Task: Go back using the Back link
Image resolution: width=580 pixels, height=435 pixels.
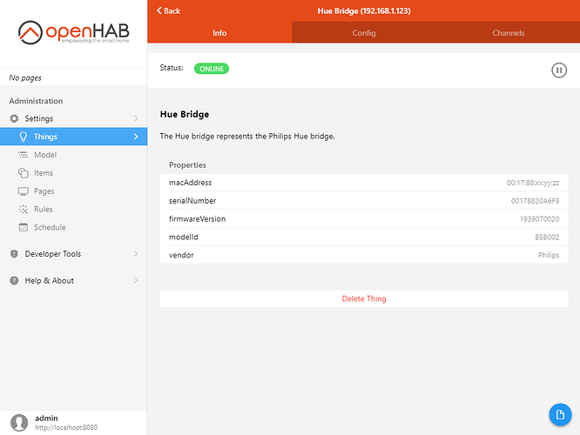Action: click(169, 10)
